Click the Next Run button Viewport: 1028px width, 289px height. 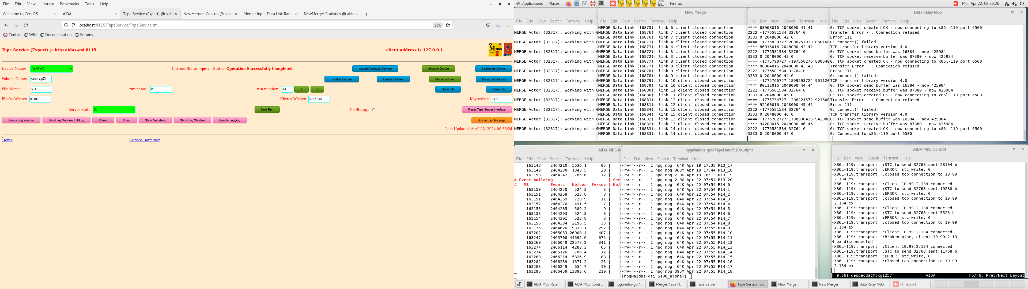coord(267,110)
